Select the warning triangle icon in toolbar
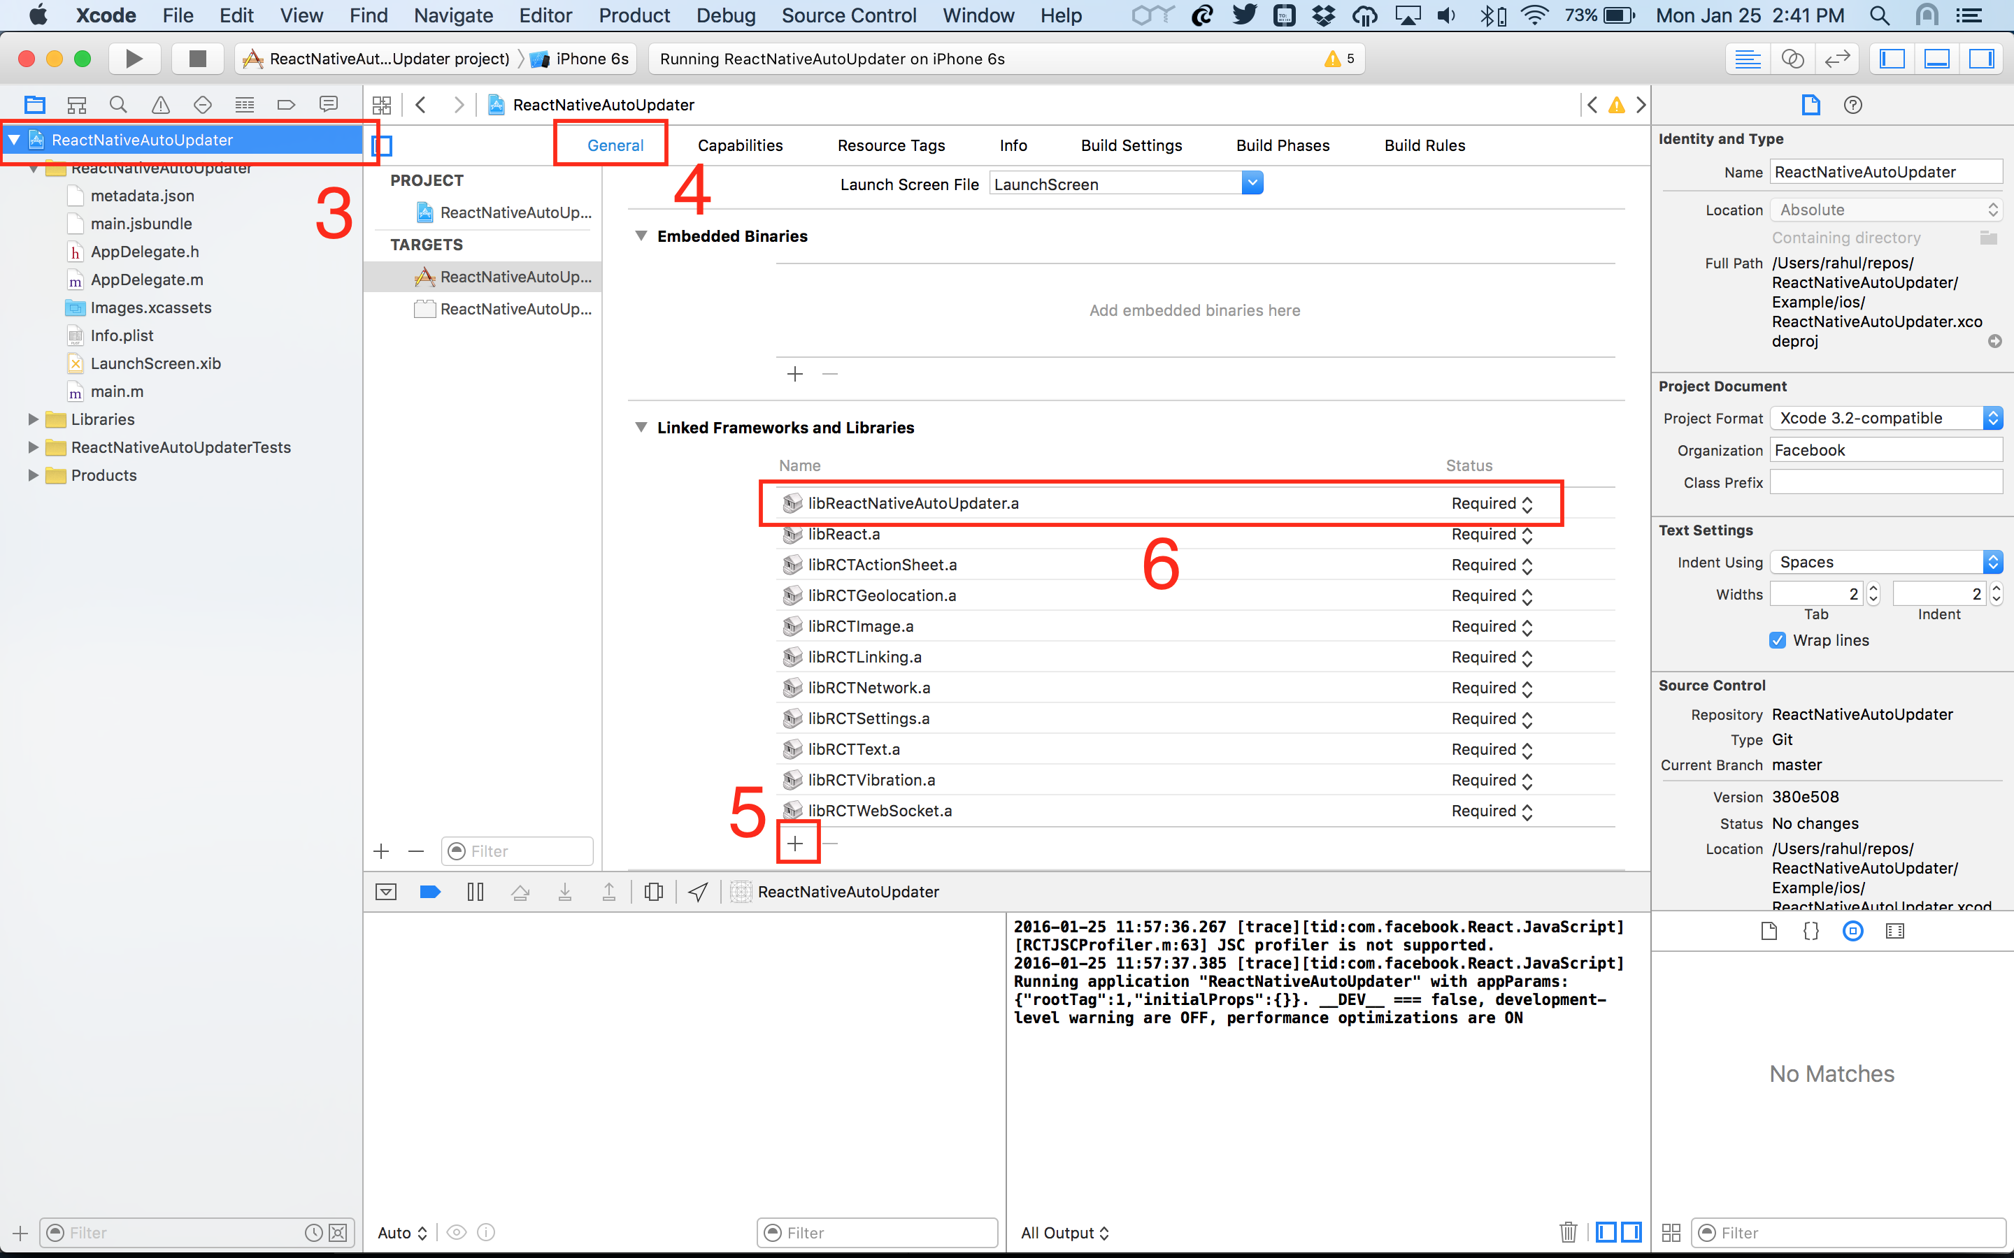The image size is (2014, 1258). coord(158,103)
